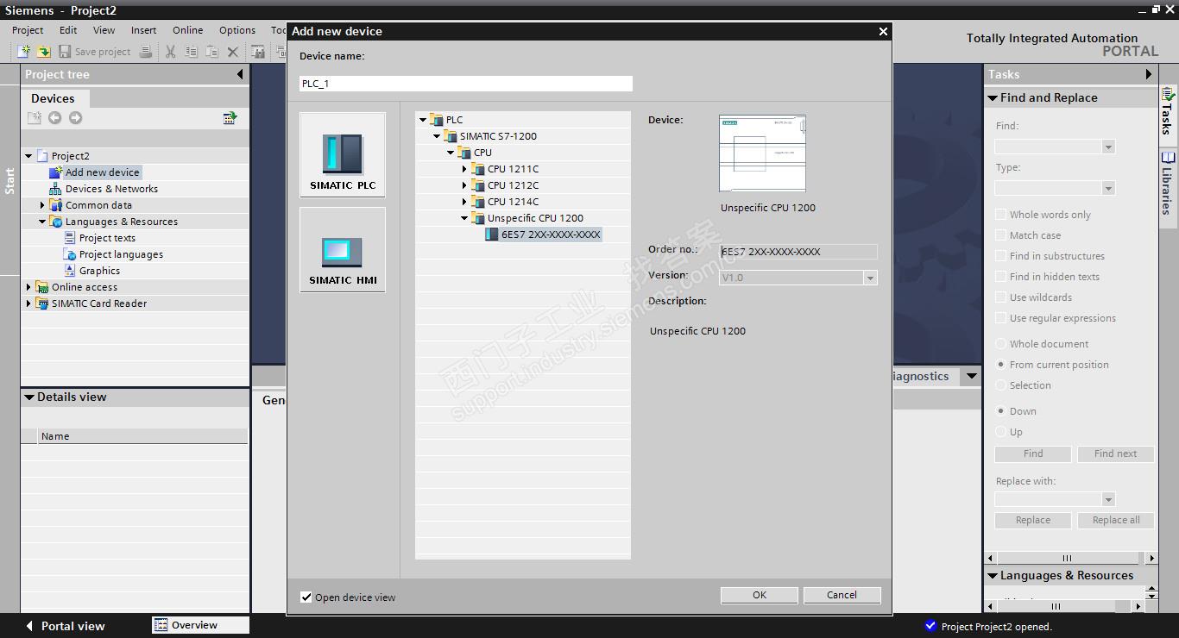Viewport: 1179px width, 638px height.
Task: Select the Up search direction radio
Action: coord(1000,432)
